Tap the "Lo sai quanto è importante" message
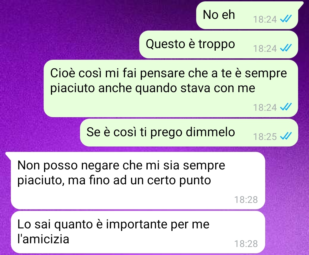Screen dimensions: 309x255 pyautogui.click(x=138, y=232)
